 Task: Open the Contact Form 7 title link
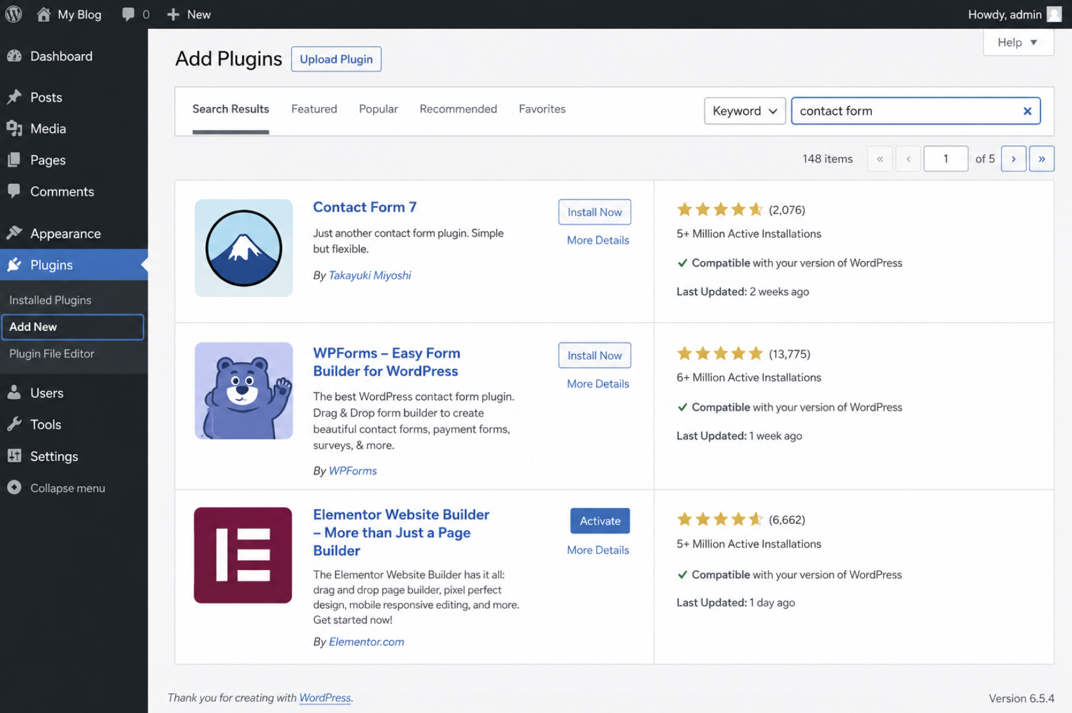click(365, 207)
